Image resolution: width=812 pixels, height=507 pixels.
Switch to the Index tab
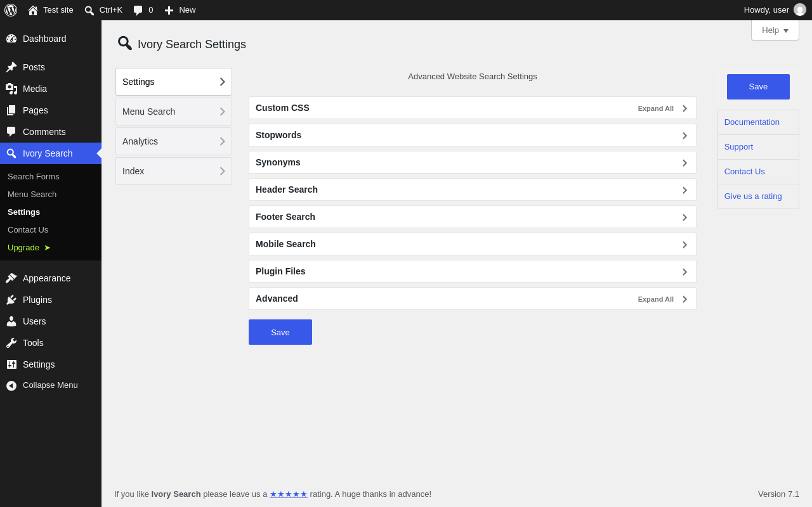174,171
